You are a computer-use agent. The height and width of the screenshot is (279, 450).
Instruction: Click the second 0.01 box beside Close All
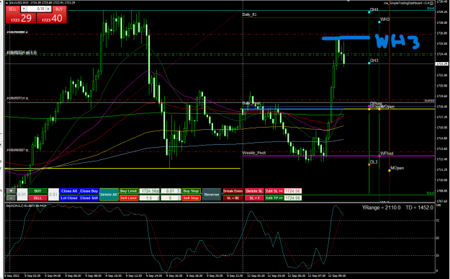[x=53, y=195]
